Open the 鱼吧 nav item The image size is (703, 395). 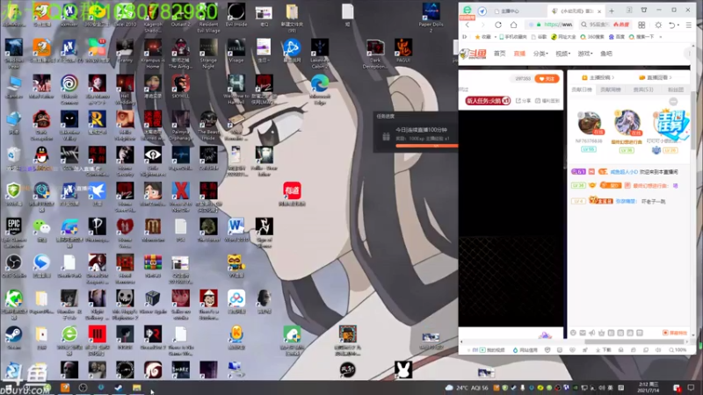[606, 54]
